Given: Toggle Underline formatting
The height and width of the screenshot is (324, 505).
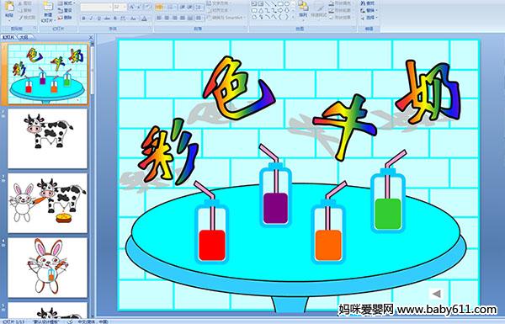Looking at the screenshot, I should click(98, 19).
